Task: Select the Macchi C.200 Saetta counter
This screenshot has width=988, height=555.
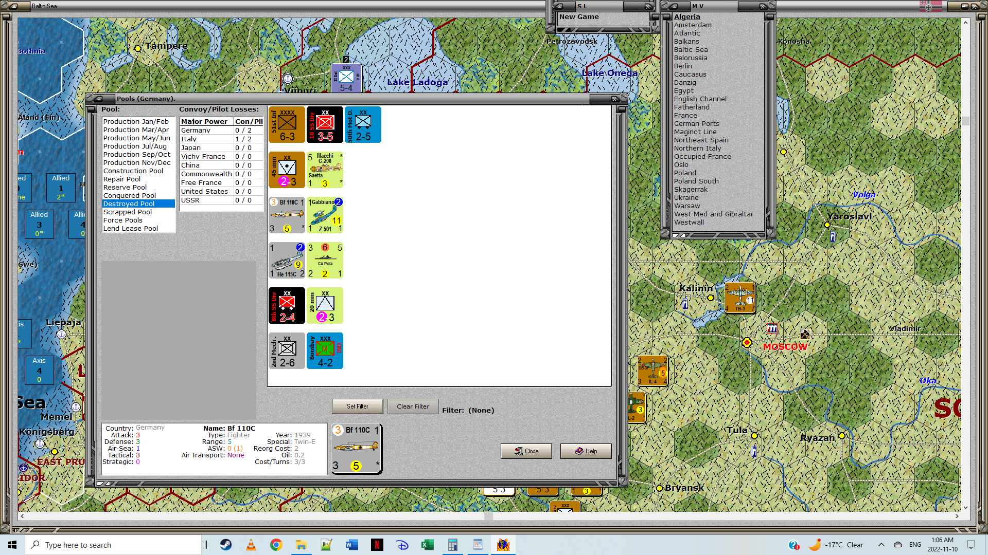Action: [x=325, y=170]
